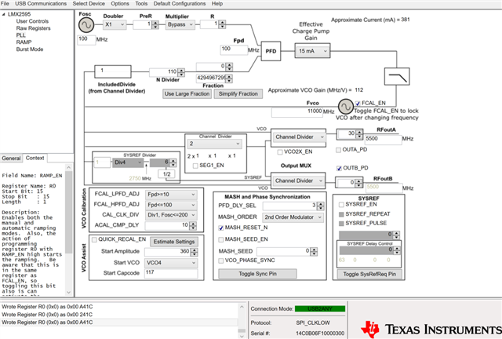Open the Tools menu
This screenshot has height=339, width=502.
(x=141, y=3)
